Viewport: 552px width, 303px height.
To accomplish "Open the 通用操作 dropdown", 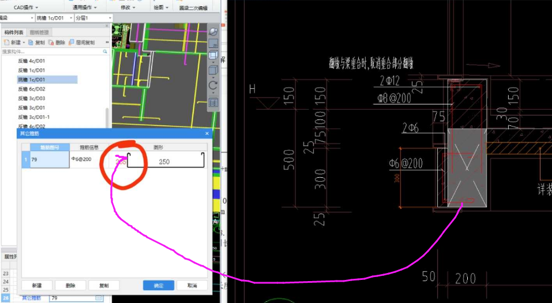I will [84, 7].
